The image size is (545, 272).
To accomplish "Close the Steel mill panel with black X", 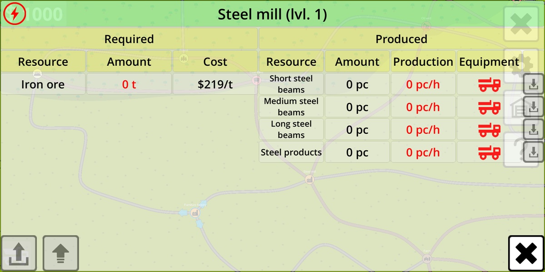I will click(x=526, y=253).
